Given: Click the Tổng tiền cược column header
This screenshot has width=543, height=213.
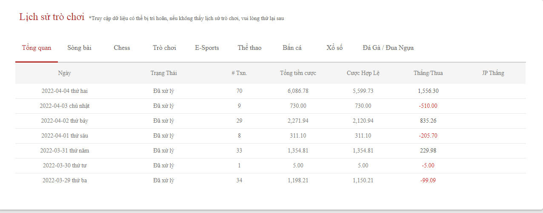Looking at the screenshot, I should point(298,73).
